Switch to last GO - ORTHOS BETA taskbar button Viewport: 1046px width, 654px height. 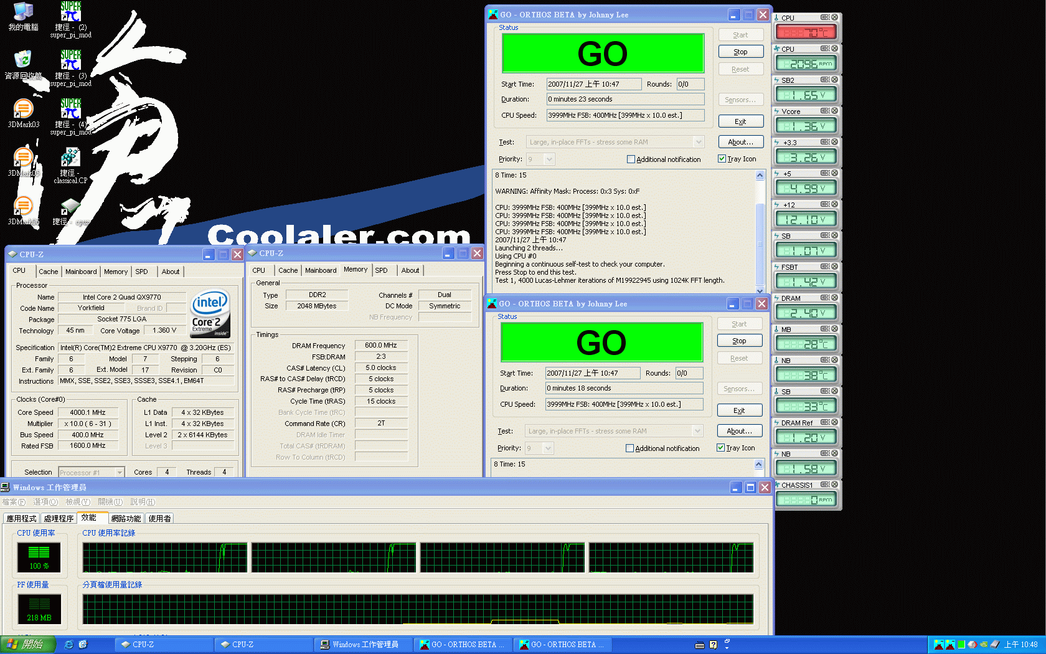(x=562, y=645)
